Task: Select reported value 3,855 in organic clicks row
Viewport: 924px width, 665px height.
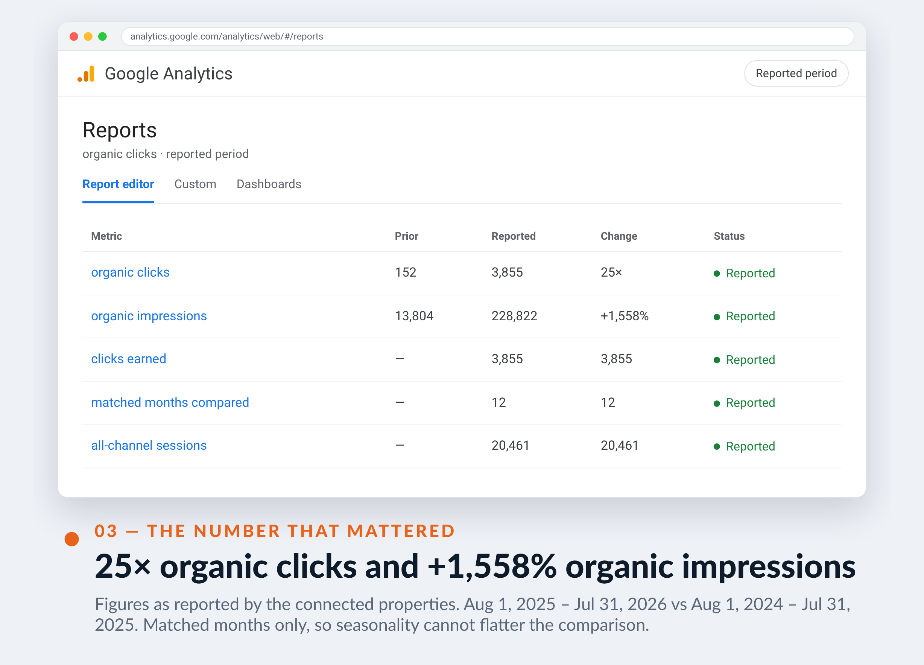Action: [507, 272]
